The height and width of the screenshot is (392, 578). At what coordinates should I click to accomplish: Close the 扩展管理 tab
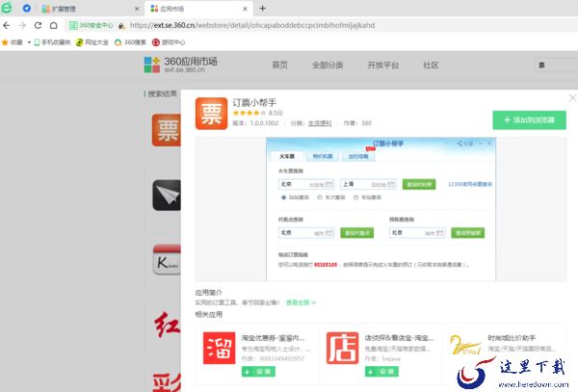(x=137, y=9)
